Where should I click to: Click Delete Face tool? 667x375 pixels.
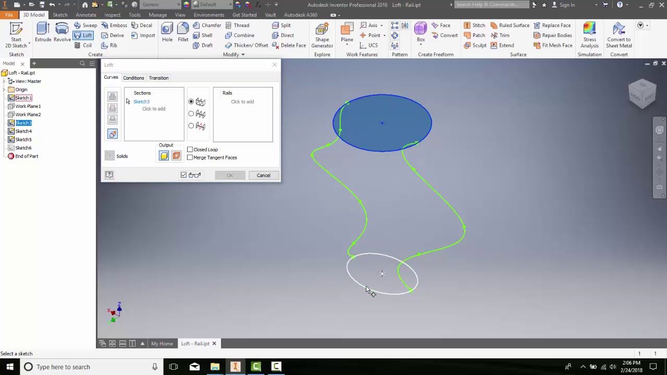click(x=289, y=45)
